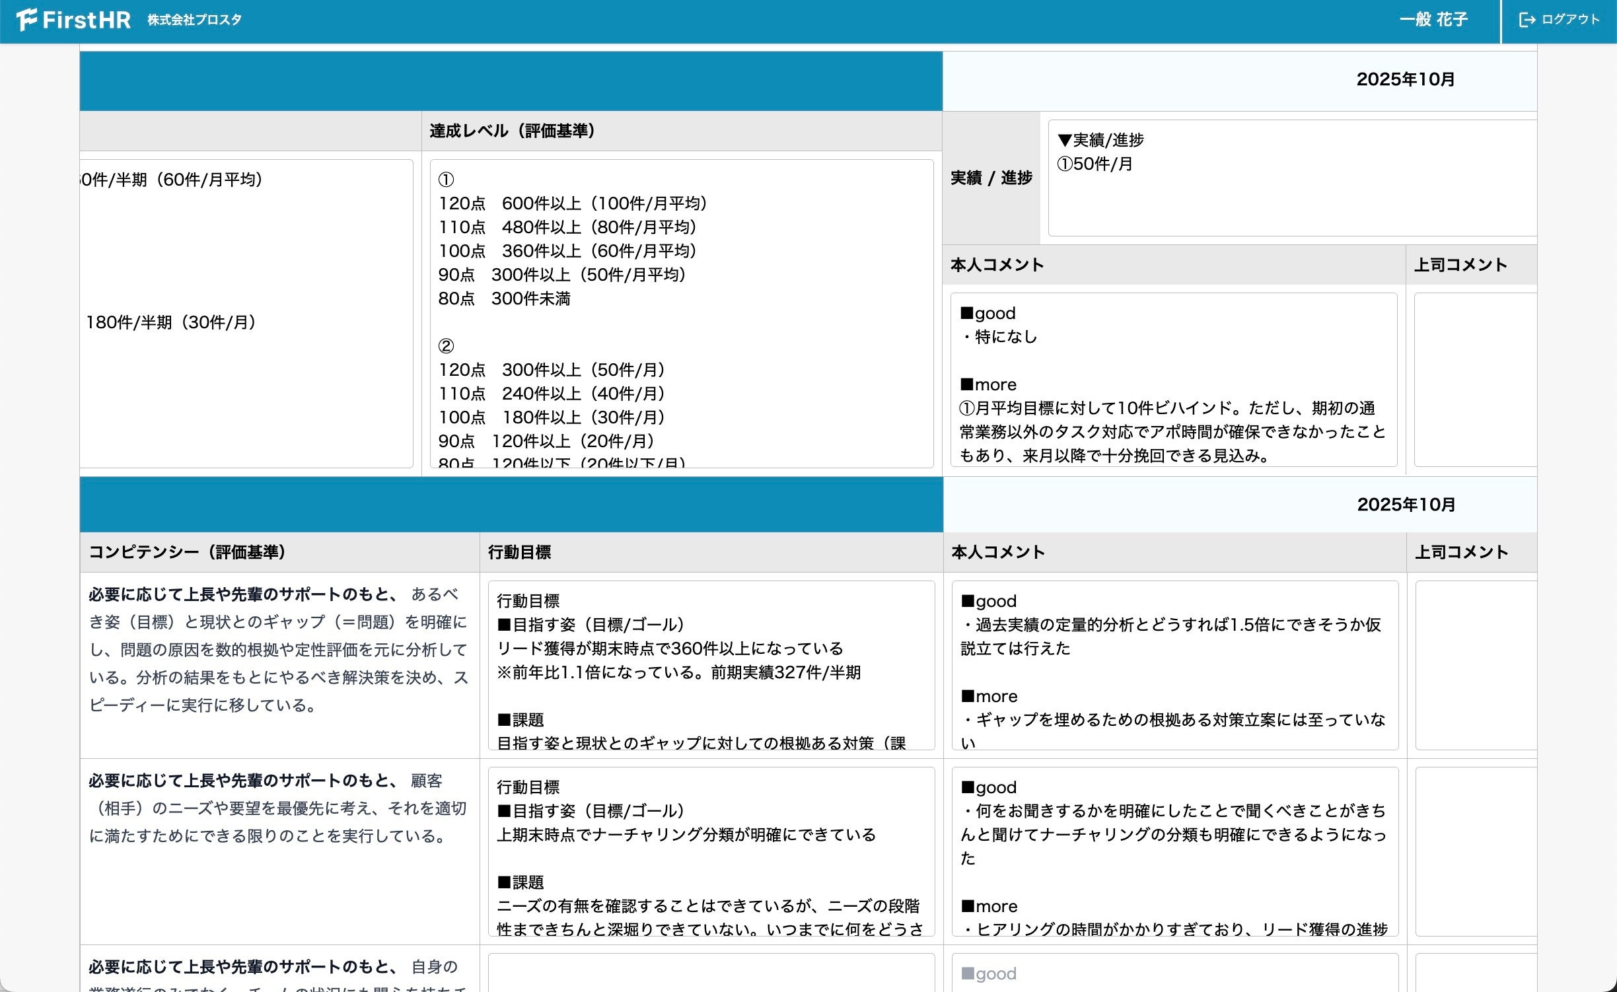Click the lower 2025年10月 month header
The image size is (1617, 992).
coord(1406,505)
